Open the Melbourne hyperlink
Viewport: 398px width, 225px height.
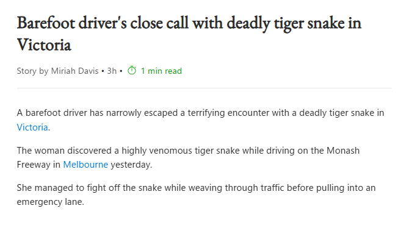(85, 165)
